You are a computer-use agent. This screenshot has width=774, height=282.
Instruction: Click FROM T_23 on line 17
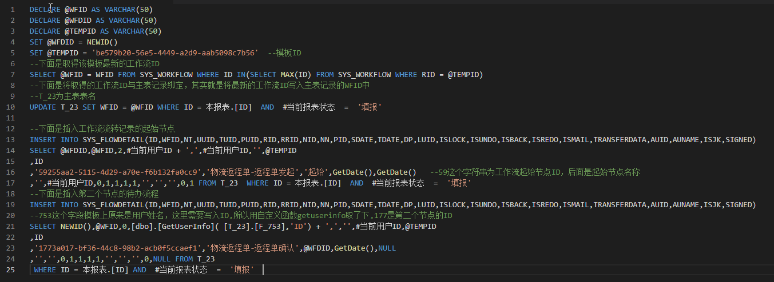pos(219,183)
